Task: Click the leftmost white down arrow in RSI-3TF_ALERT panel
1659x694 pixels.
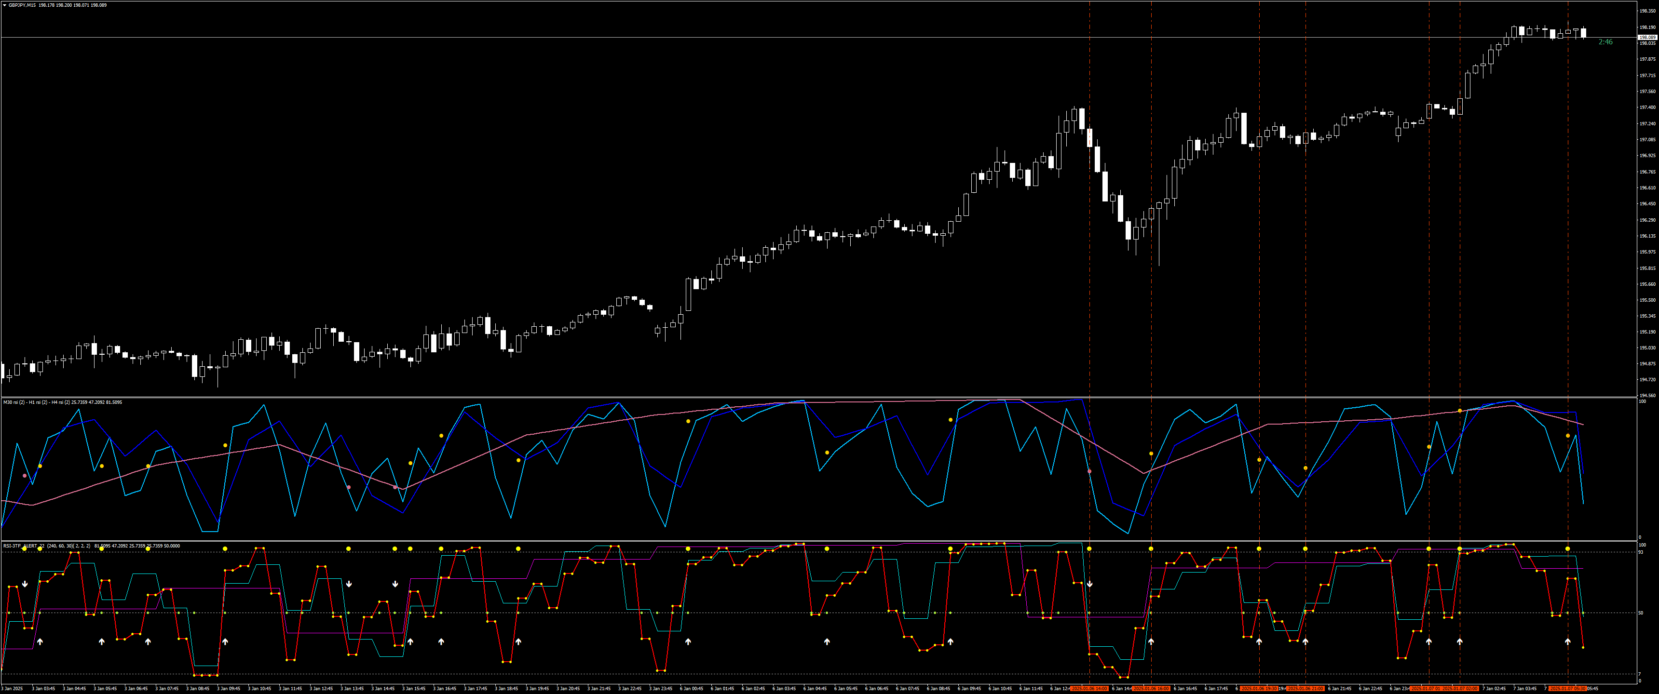Action: pyautogui.click(x=25, y=584)
